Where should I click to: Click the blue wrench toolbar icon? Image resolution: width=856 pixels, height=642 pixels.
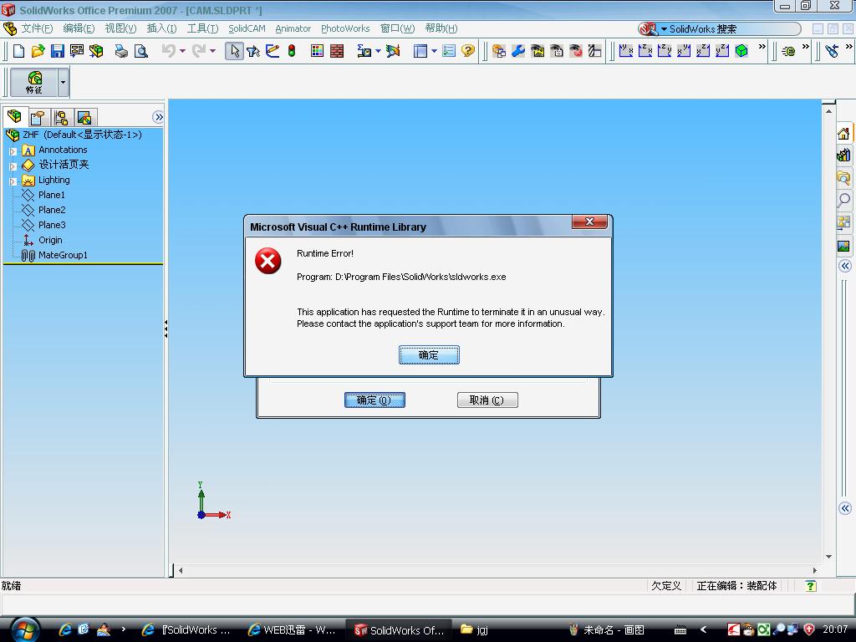[x=518, y=51]
